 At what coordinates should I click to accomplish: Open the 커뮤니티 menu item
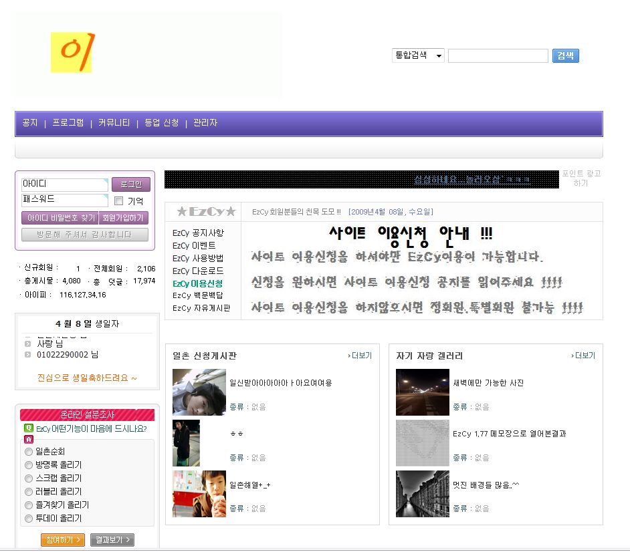coord(114,123)
